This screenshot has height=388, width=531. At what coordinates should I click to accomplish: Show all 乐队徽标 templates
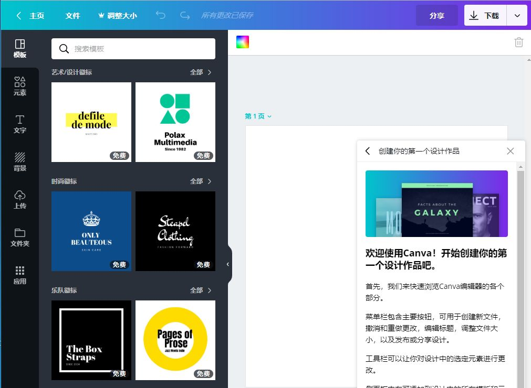[201, 290]
